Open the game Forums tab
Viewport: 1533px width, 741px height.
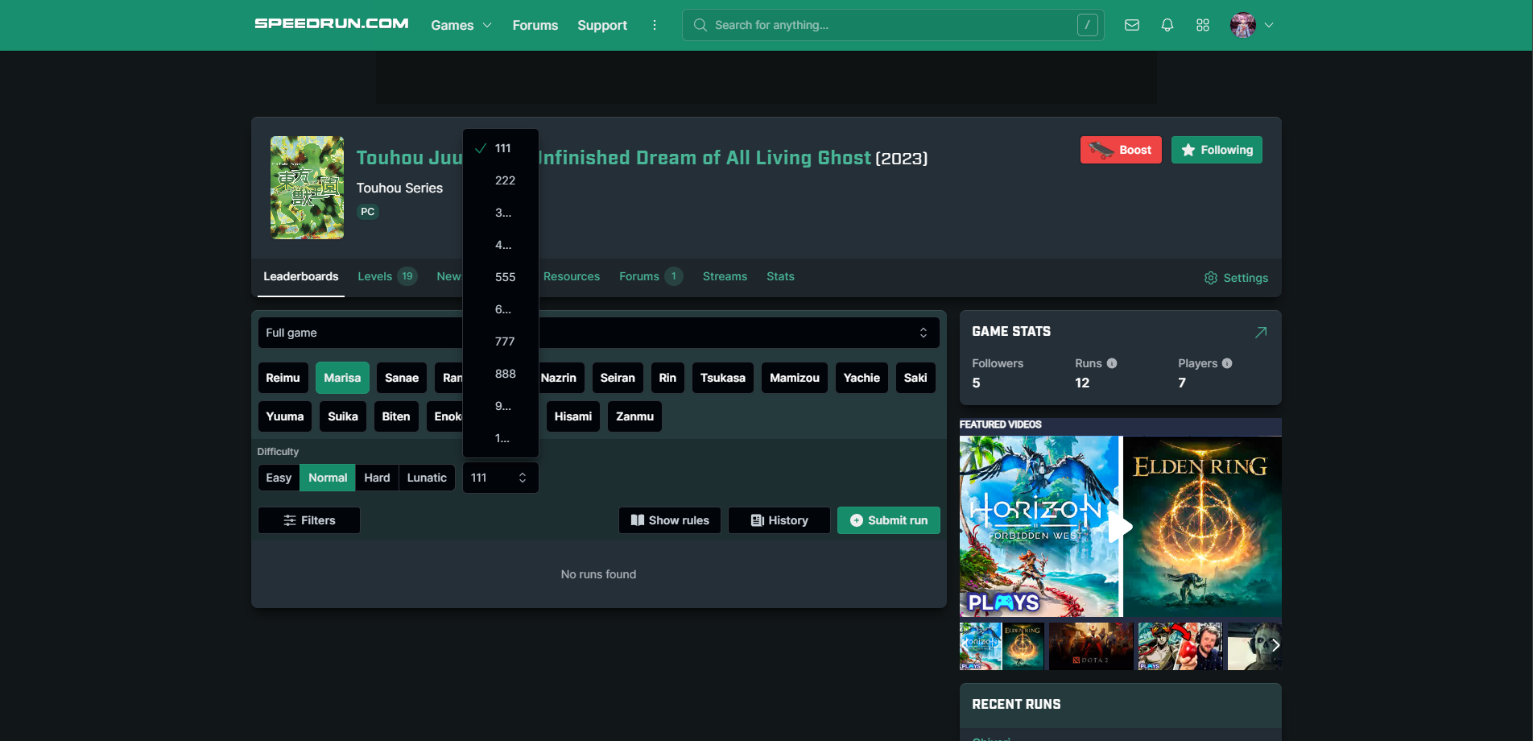pos(651,276)
